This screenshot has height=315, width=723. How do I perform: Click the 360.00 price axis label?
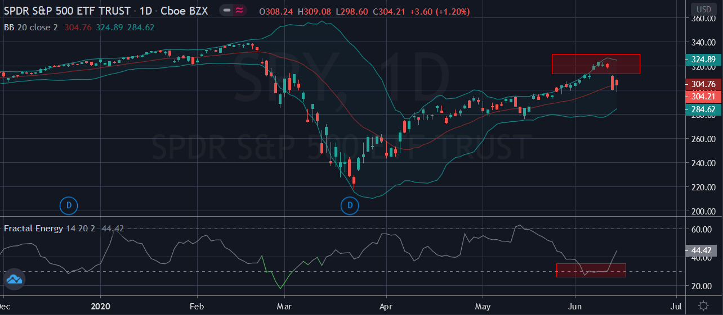703,19
